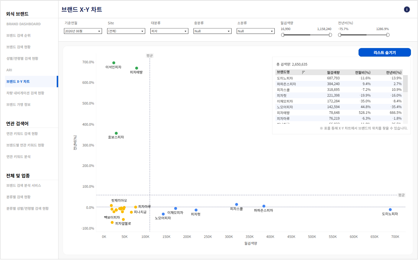Screen dimensions: 418x260
Task: Click the 이재모피자 data point
Action: click(x=176, y=209)
